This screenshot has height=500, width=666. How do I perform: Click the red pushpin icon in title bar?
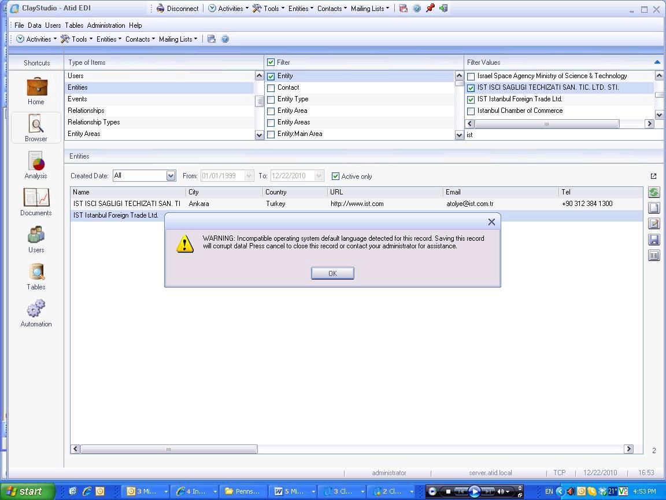pos(430,8)
